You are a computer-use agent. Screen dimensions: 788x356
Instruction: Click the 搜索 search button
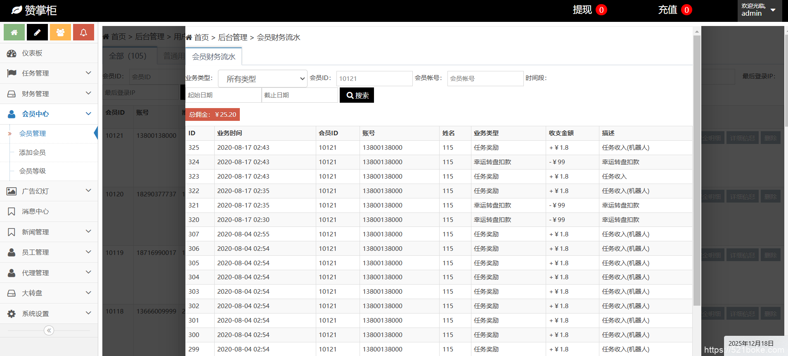point(357,95)
